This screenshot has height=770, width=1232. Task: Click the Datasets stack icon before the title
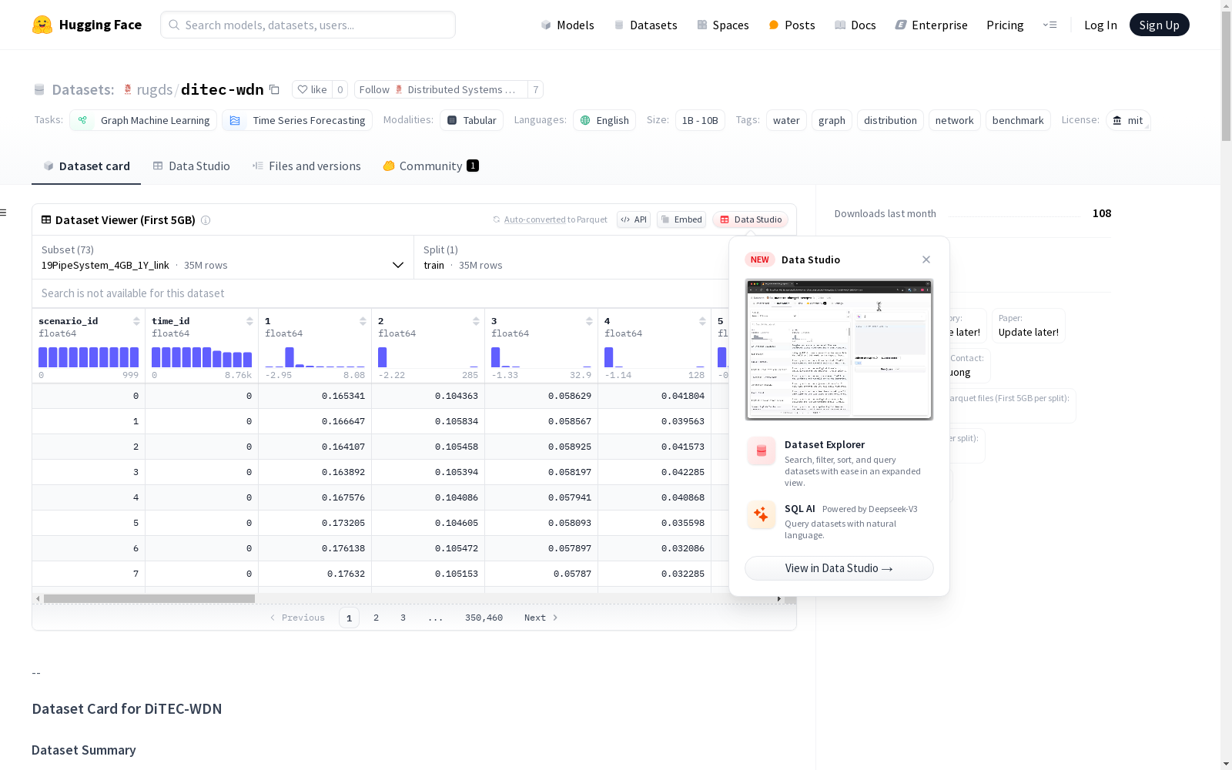coord(39,90)
